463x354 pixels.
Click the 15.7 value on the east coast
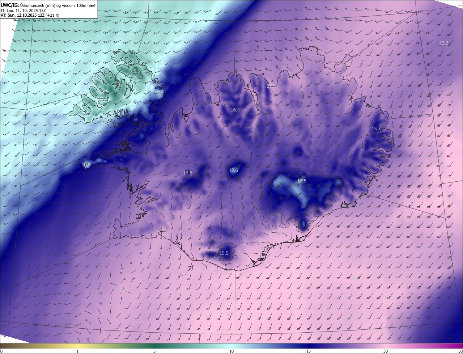[x=376, y=129]
